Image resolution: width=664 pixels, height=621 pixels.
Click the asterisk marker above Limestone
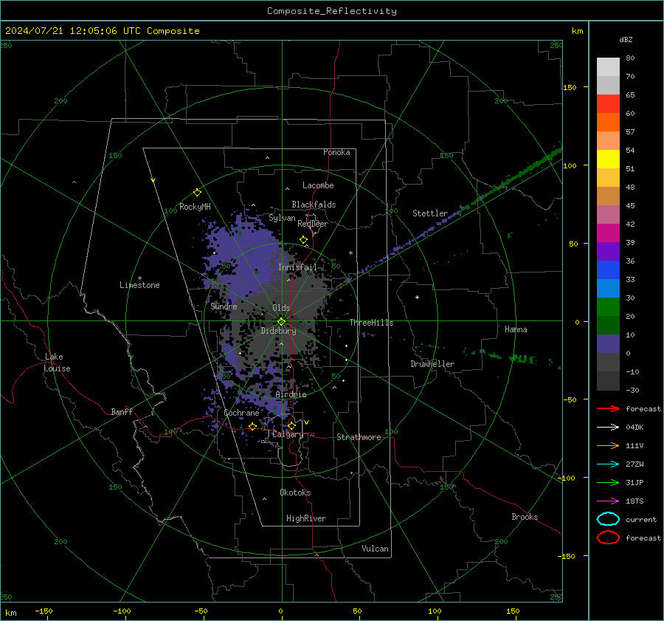[139, 278]
